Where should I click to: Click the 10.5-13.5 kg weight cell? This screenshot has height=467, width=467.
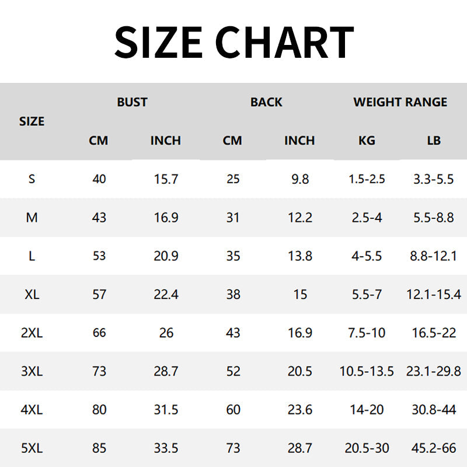(x=367, y=371)
